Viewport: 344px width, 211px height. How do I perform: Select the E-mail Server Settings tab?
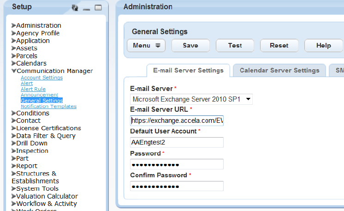coord(188,71)
